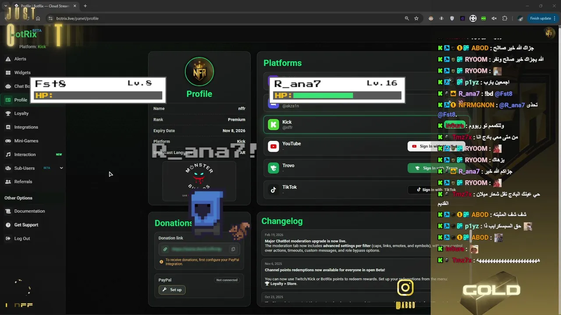561x315 pixels.
Task: Click the muted speaker extension icon
Action: pos(494,18)
